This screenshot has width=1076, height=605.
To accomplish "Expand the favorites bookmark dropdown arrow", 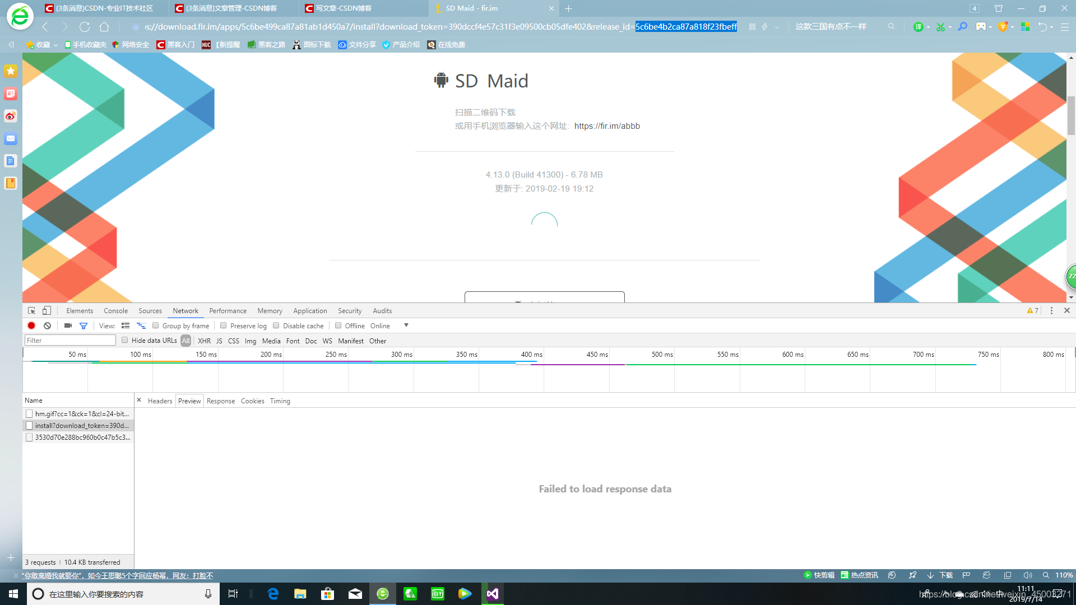I will click(55, 45).
